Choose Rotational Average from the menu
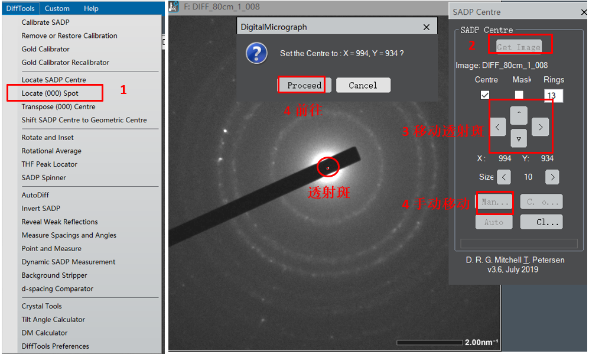This screenshot has width=589, height=354. [51, 151]
